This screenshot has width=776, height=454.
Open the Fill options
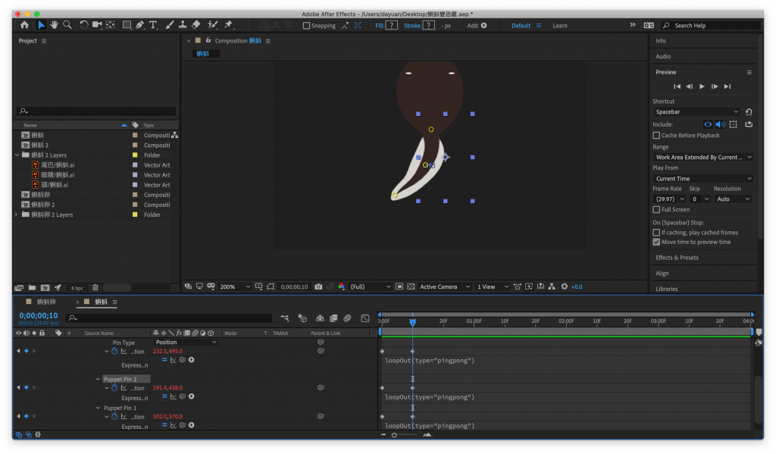click(379, 26)
